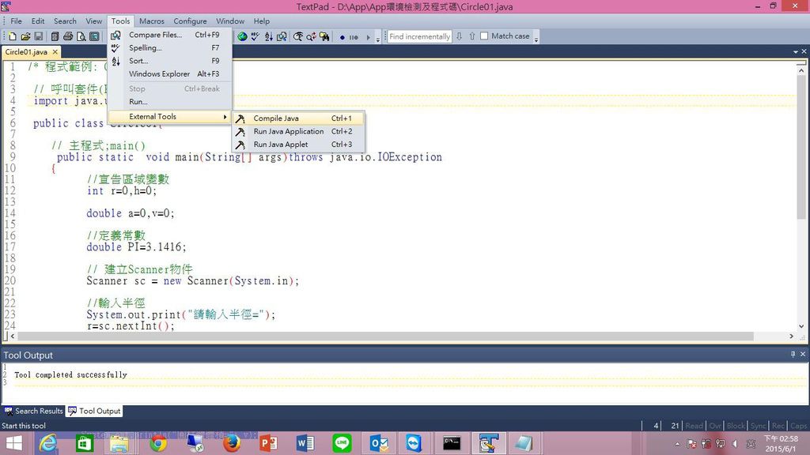Image resolution: width=810 pixels, height=455 pixels.
Task: Close the Tool Output panel
Action: pyautogui.click(x=803, y=355)
